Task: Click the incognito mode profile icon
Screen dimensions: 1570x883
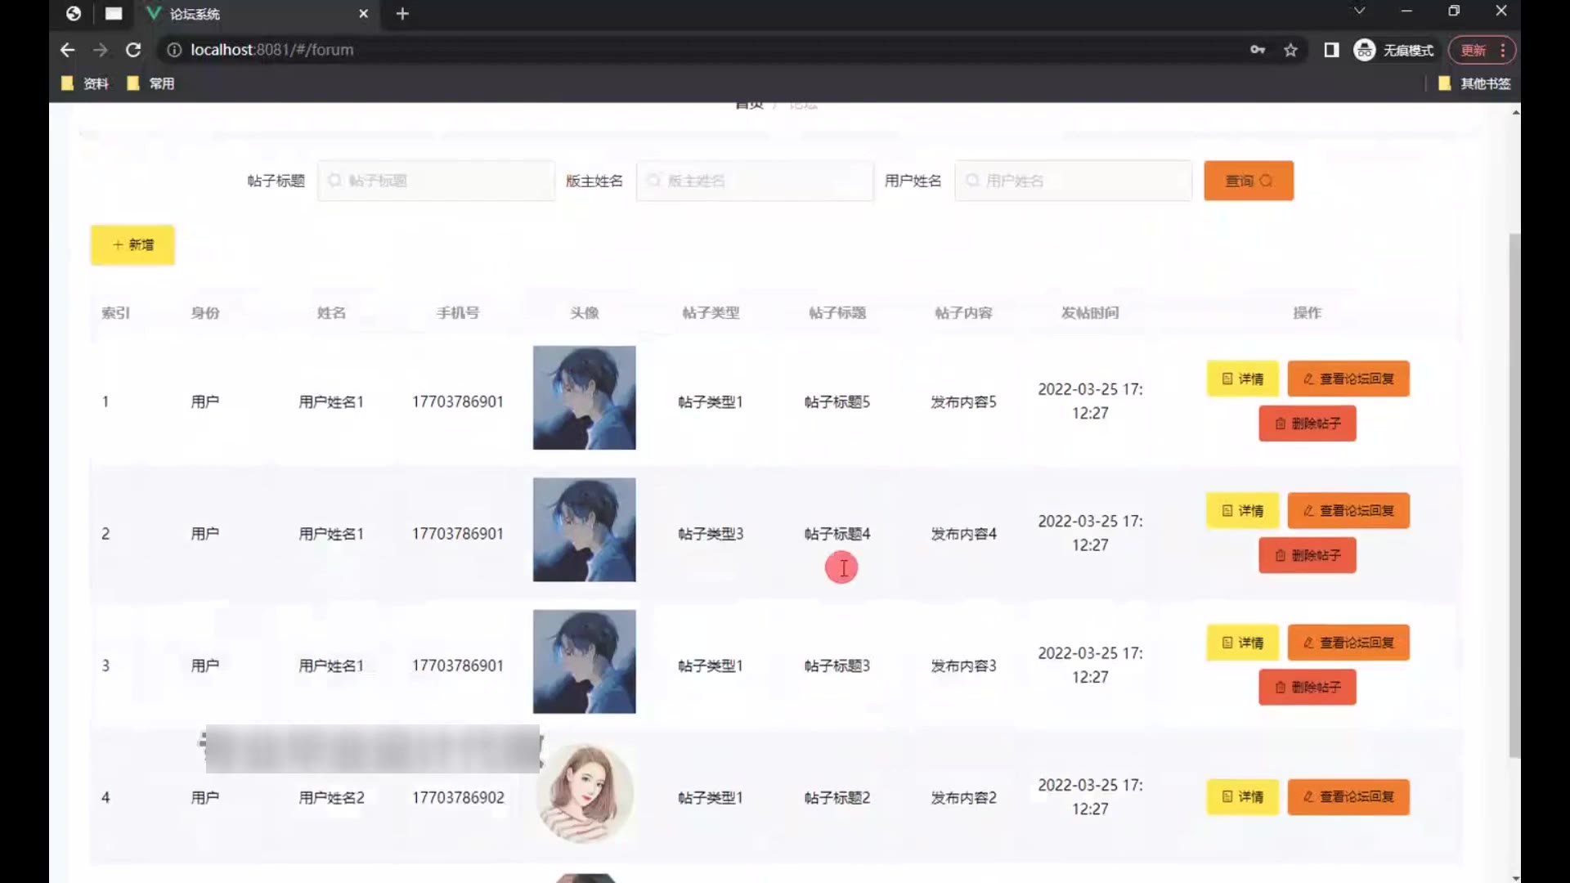Action: 1364,50
